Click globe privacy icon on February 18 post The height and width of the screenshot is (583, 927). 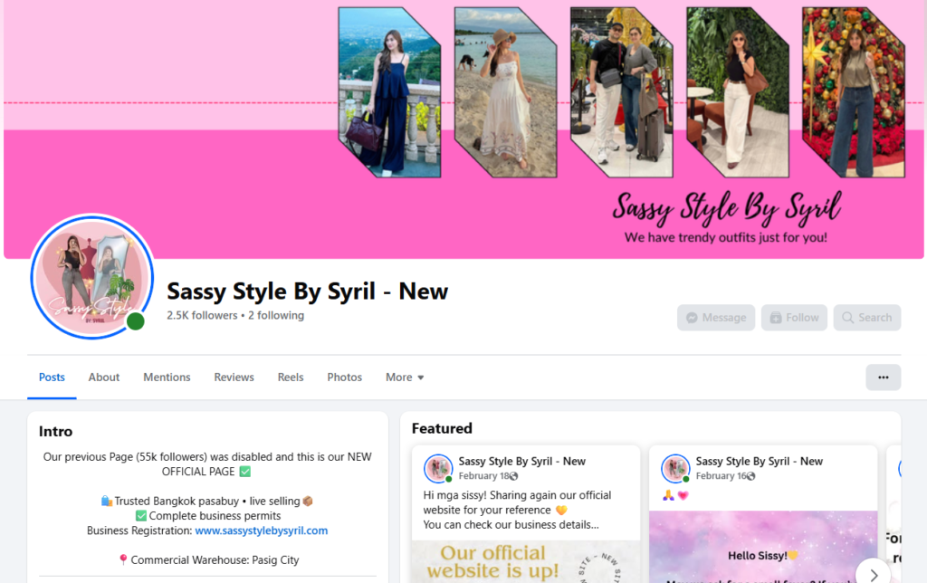point(513,476)
